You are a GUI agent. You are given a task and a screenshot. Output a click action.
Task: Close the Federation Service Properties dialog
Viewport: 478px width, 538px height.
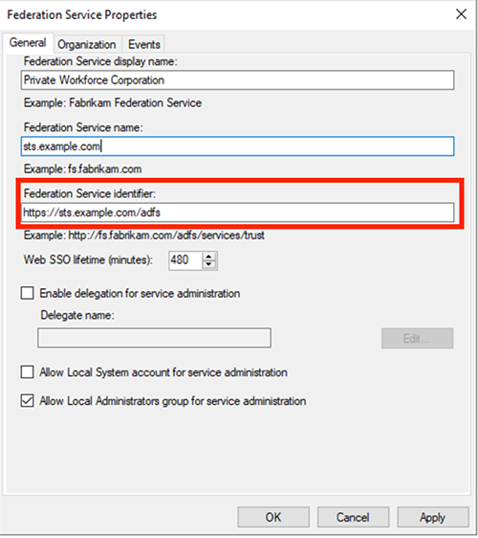pos(461,14)
